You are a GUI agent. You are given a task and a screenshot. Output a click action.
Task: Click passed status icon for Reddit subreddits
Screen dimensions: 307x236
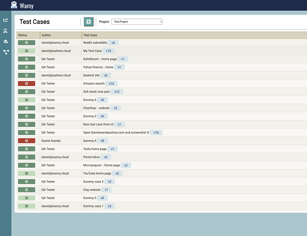click(x=27, y=42)
